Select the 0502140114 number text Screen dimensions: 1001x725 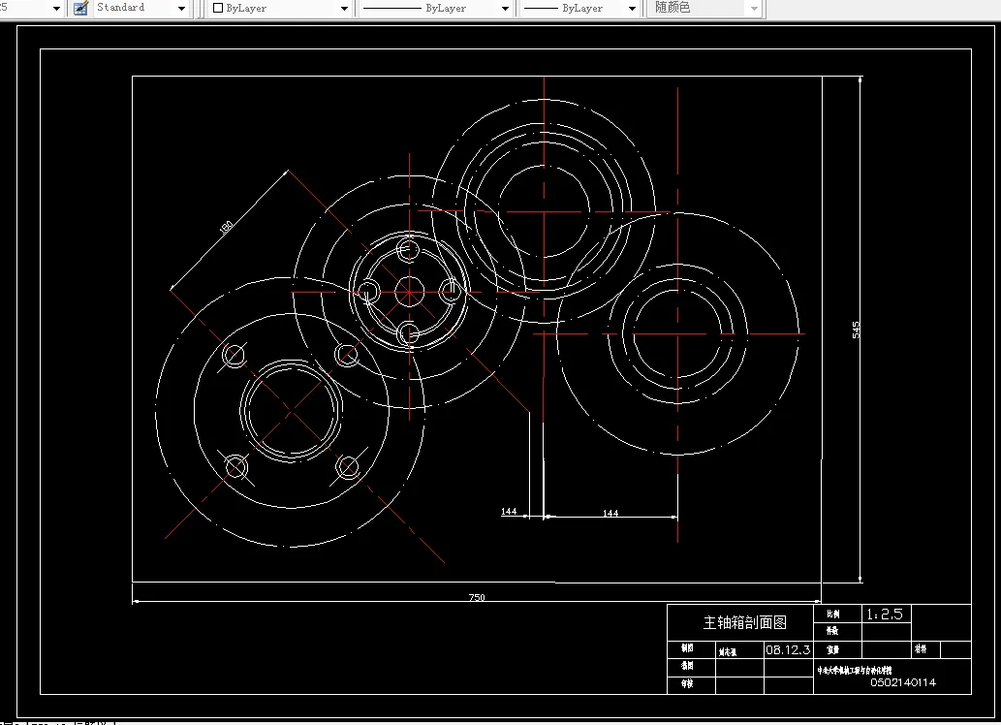tap(903, 682)
